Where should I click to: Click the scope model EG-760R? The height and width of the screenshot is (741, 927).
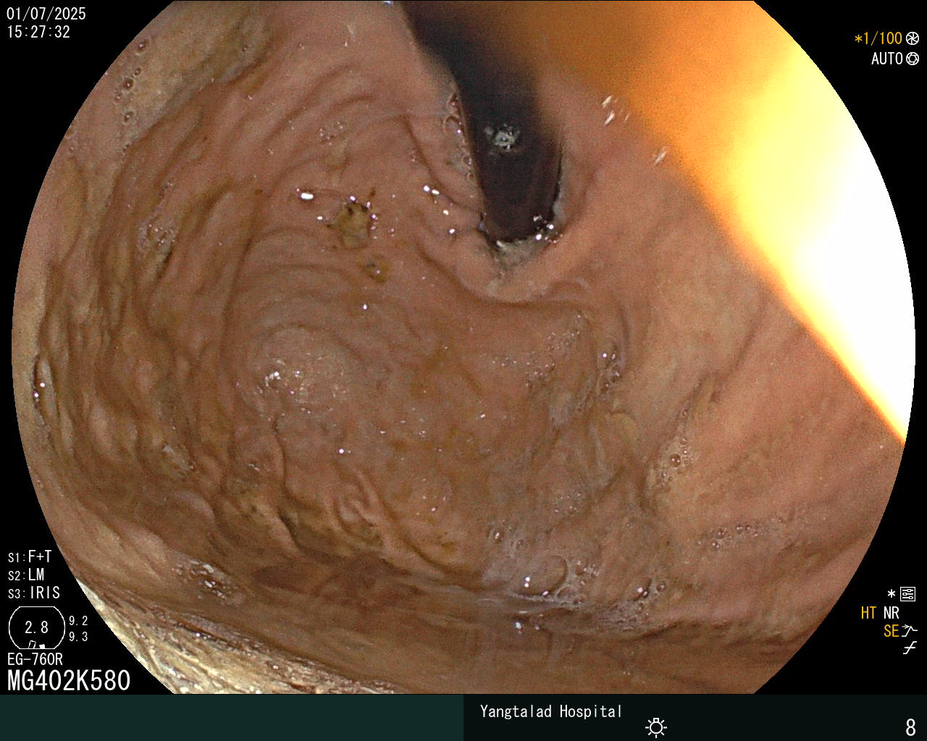(35, 659)
